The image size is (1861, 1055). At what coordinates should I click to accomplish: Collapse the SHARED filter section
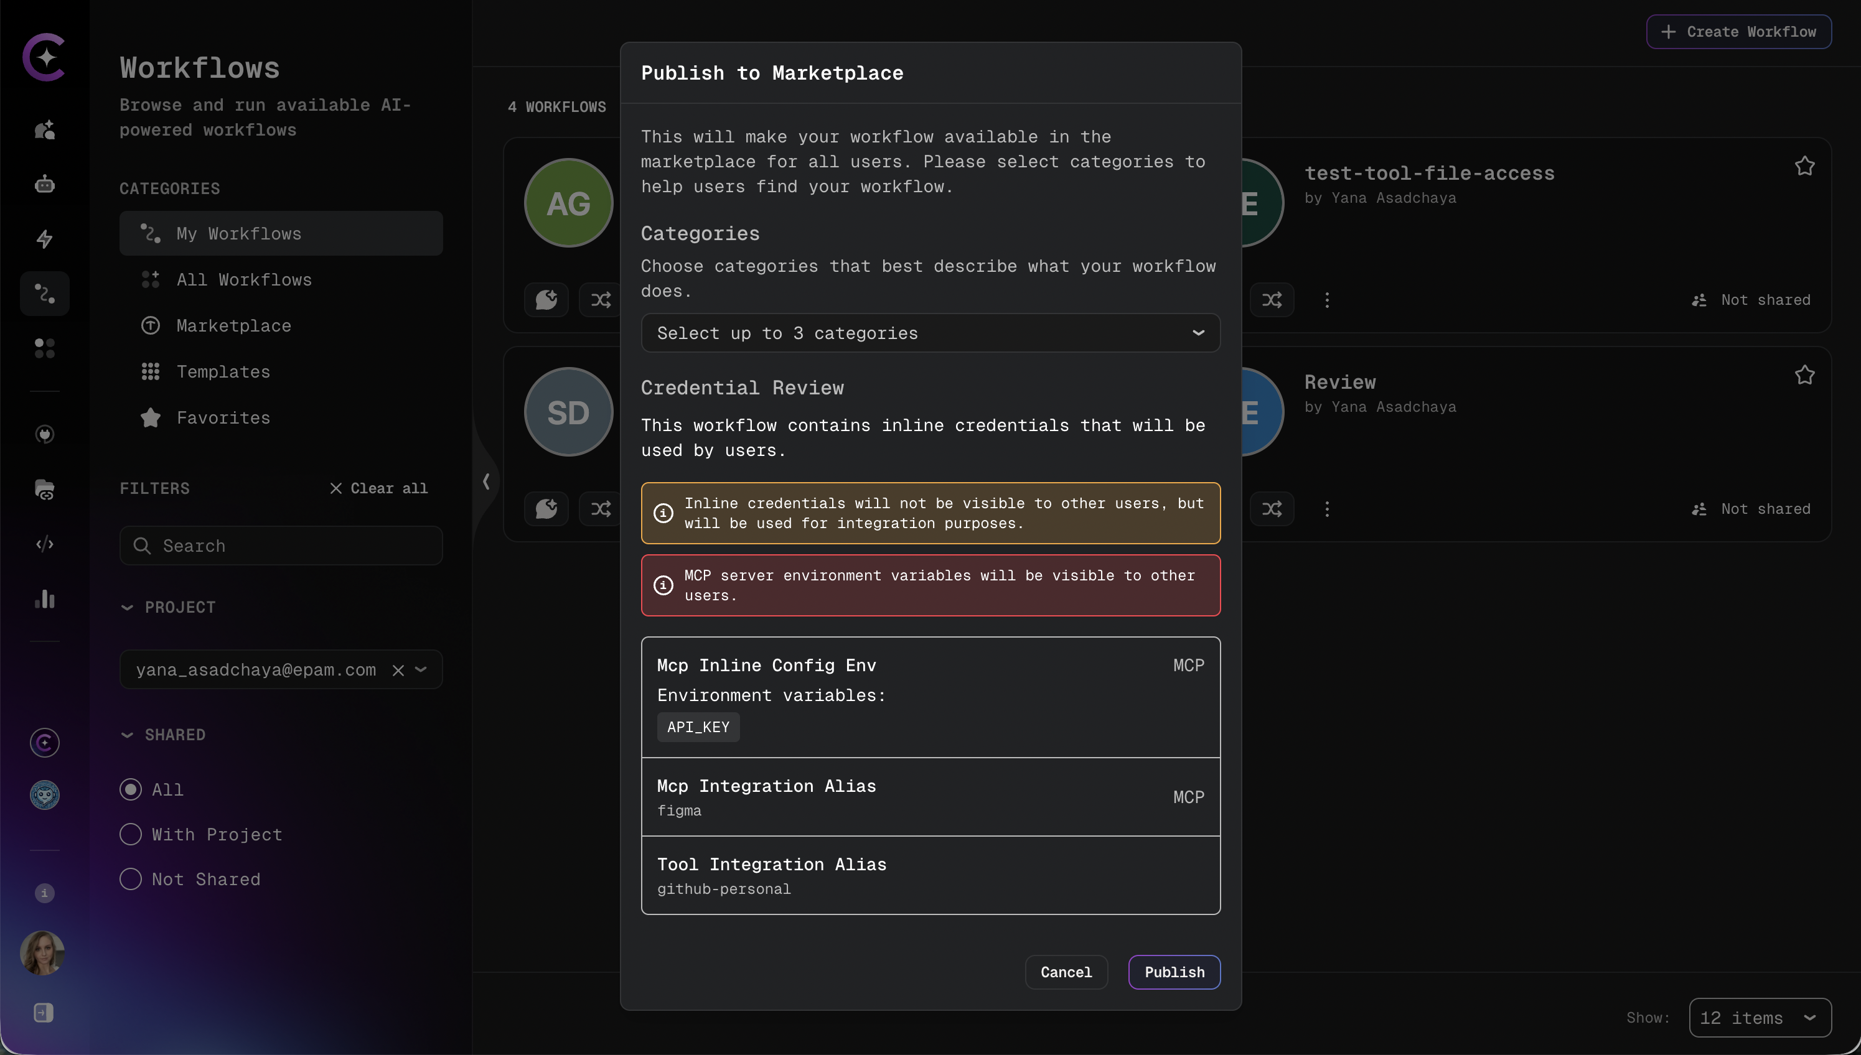(x=127, y=735)
